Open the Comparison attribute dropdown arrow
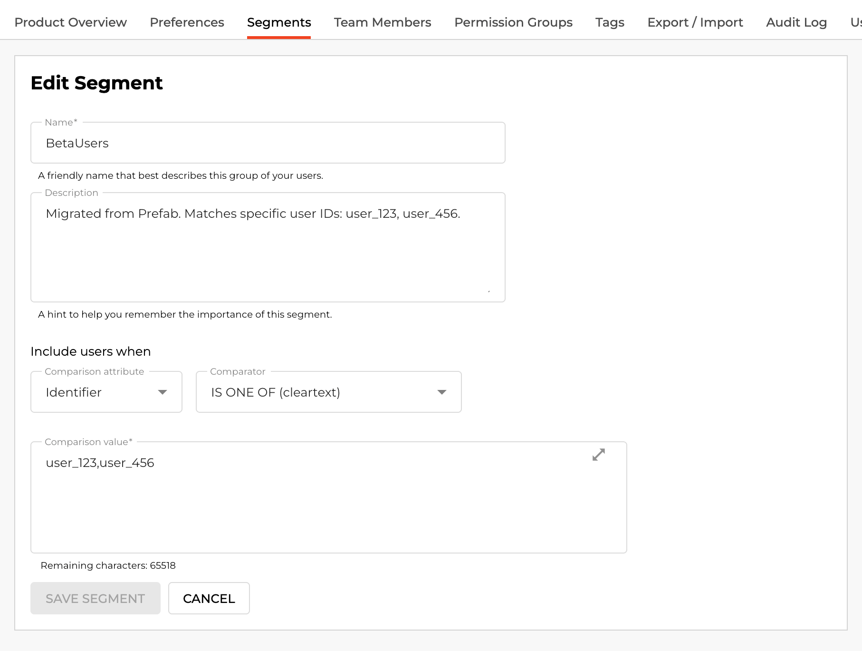The image size is (862, 651). (163, 392)
